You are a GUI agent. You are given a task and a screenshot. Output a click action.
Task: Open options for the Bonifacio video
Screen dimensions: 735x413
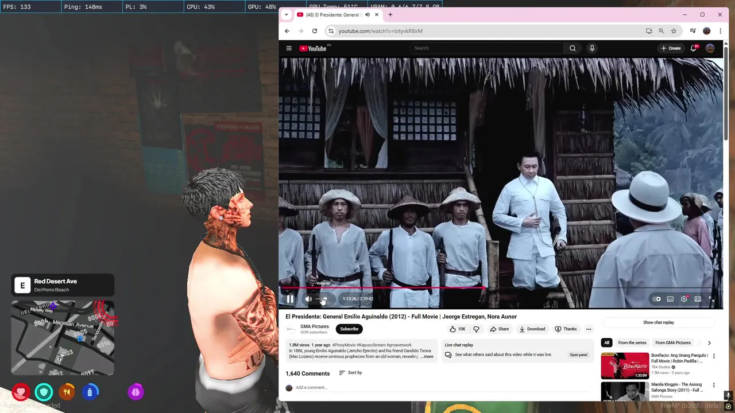[714, 356]
